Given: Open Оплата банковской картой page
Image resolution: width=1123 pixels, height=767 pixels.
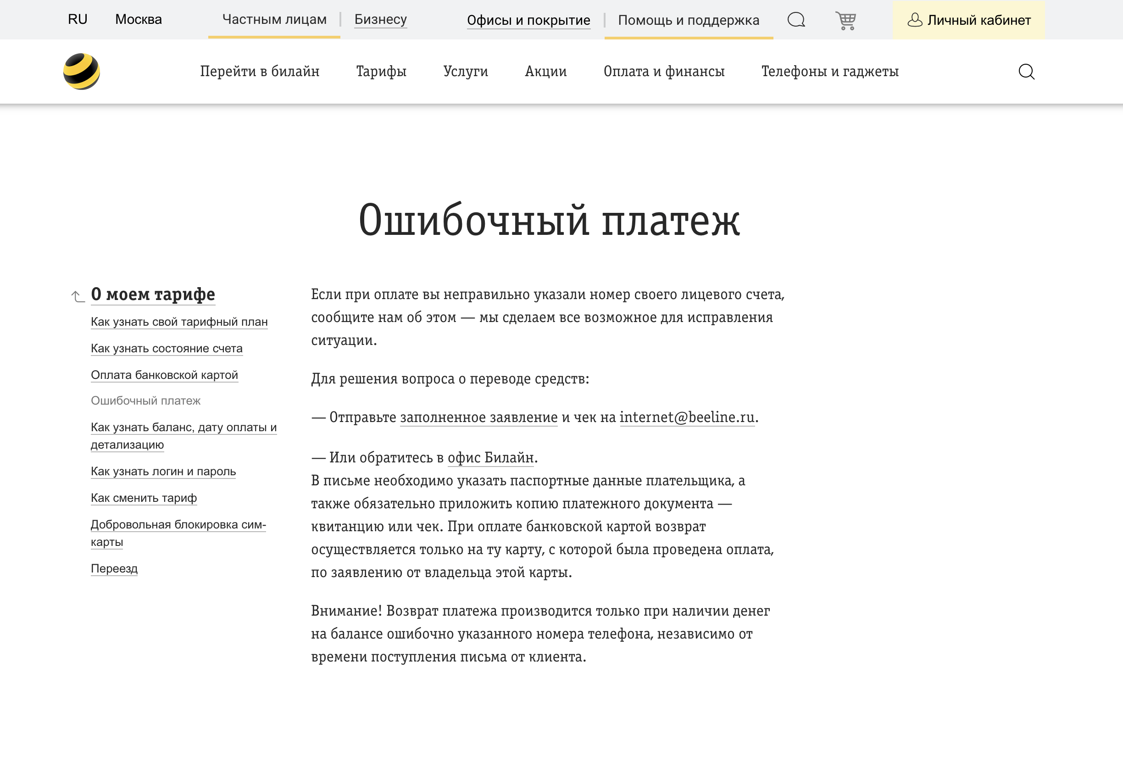Looking at the screenshot, I should click(164, 375).
